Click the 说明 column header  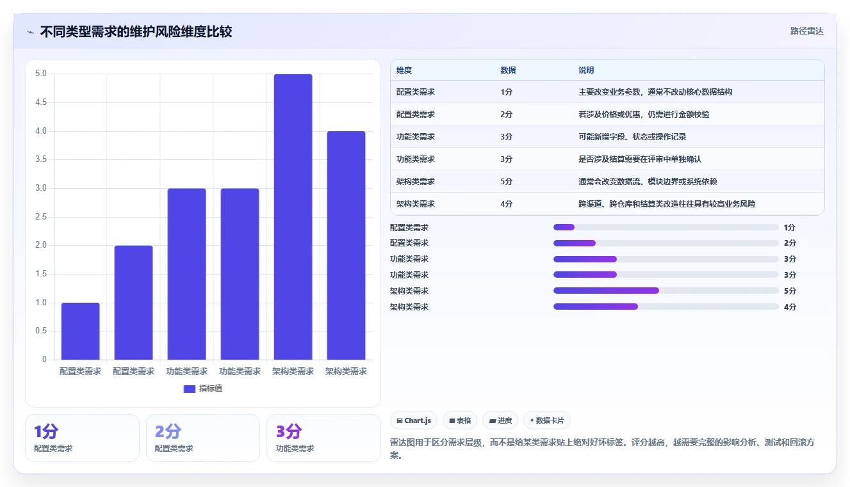pyautogui.click(x=586, y=70)
